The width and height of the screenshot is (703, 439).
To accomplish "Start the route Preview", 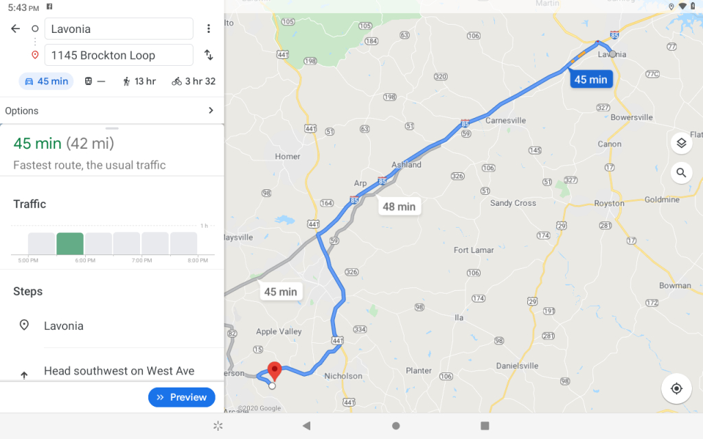I will 181,397.
